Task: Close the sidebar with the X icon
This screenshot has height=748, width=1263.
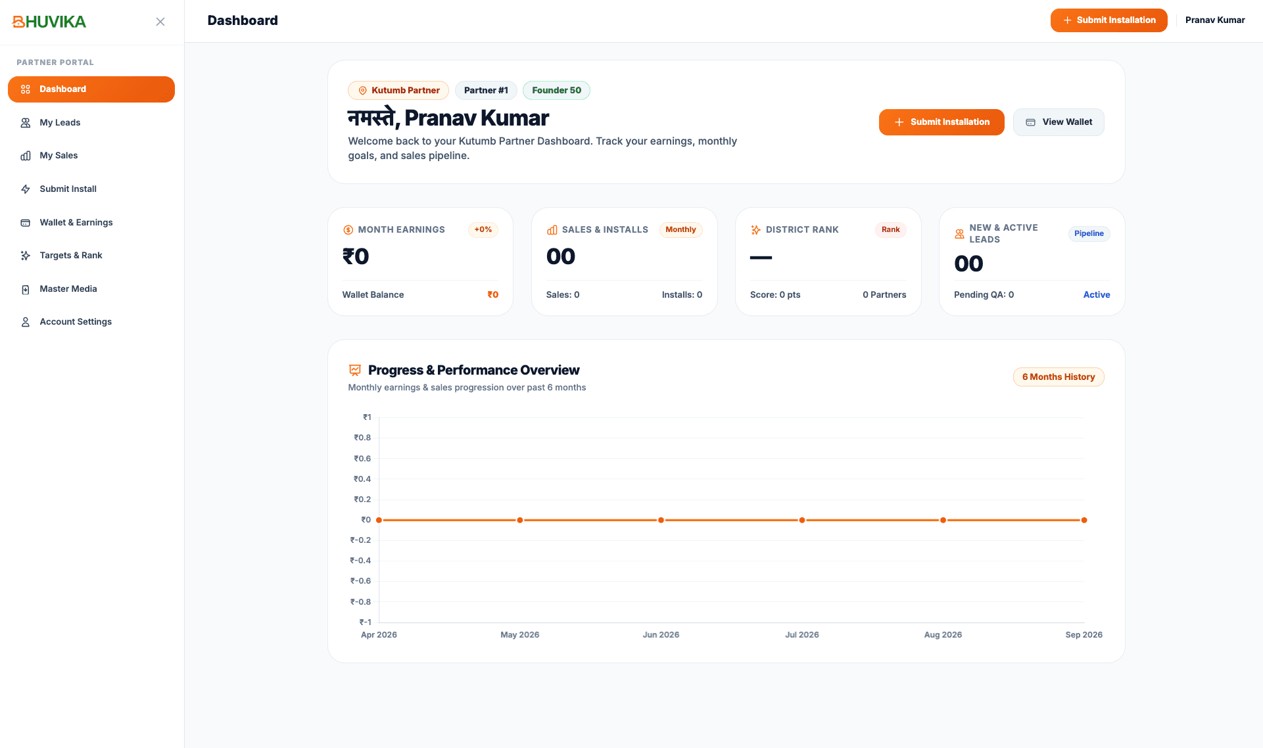Action: (x=160, y=22)
